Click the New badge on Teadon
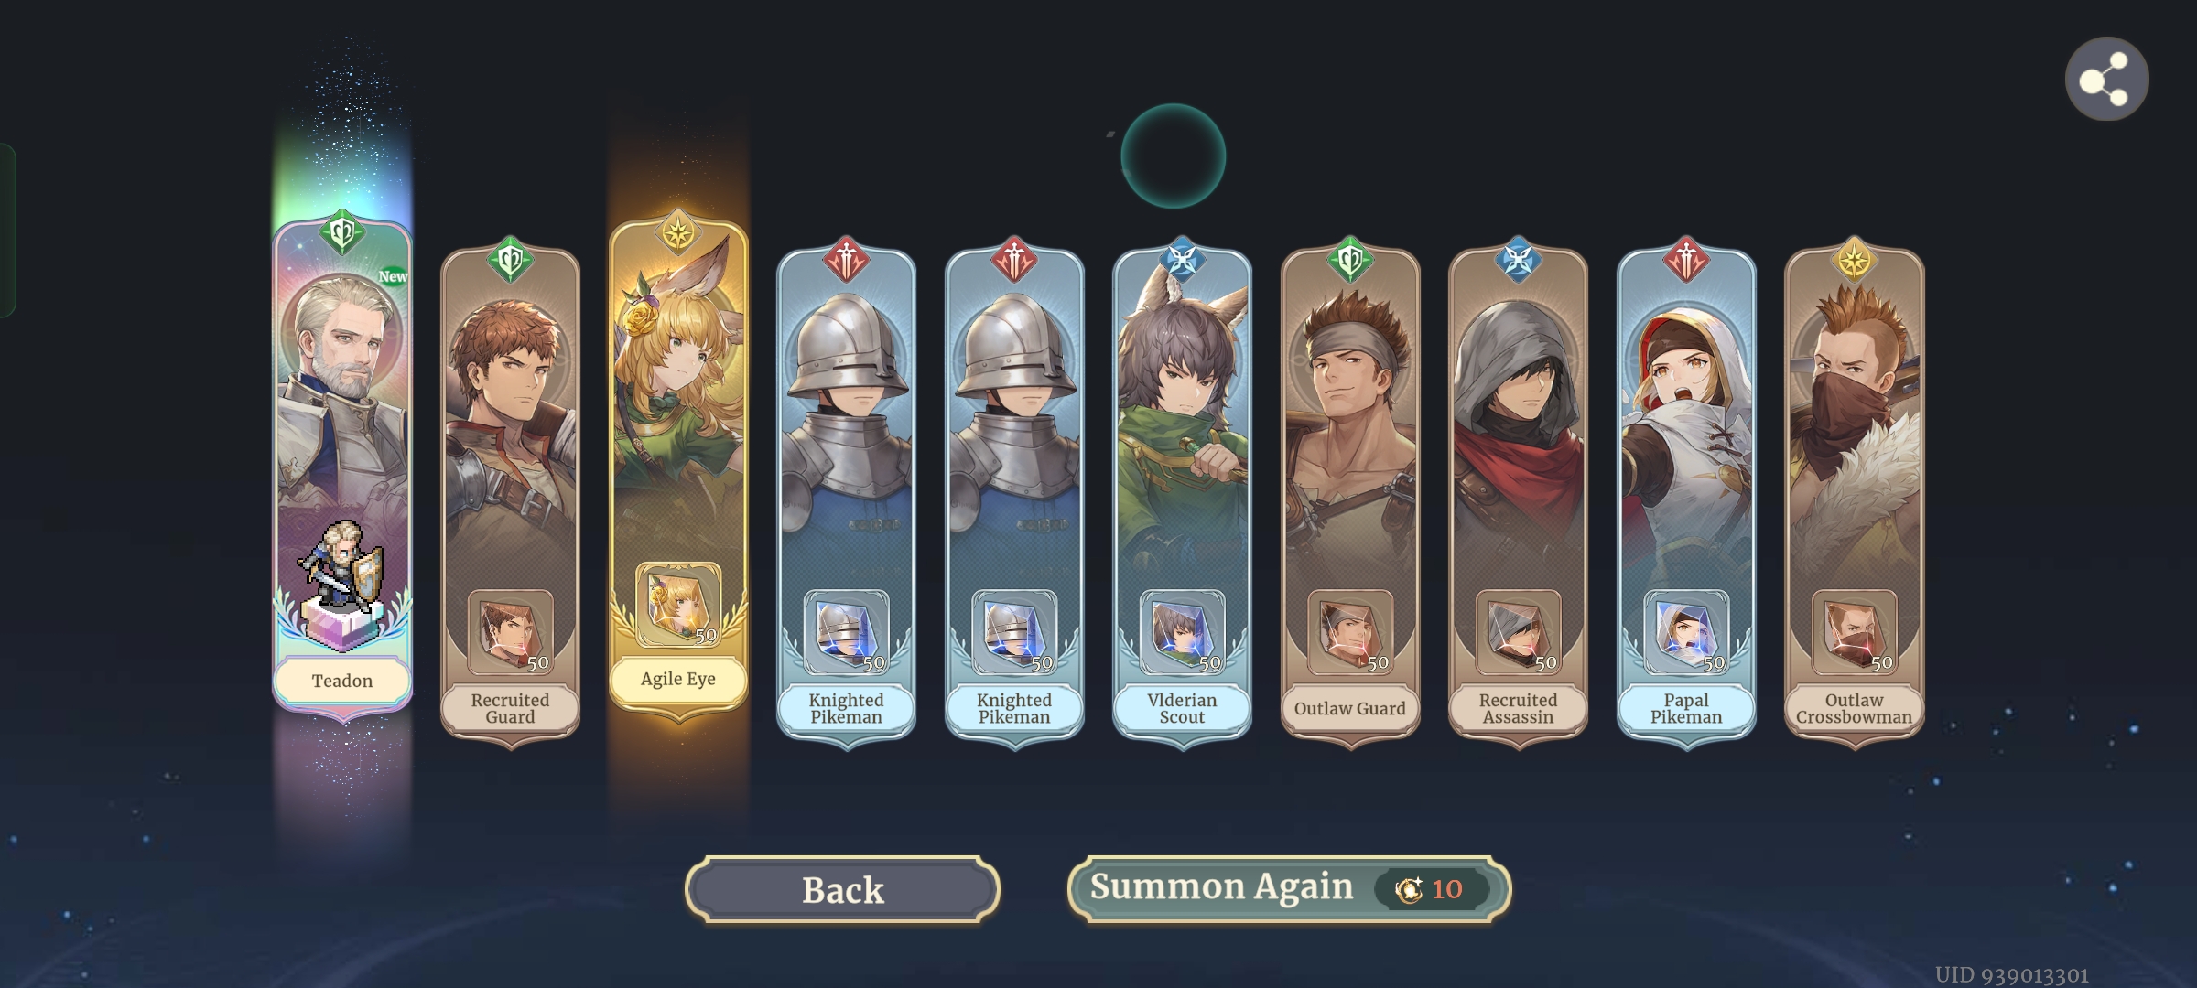This screenshot has height=988, width=2197. [x=393, y=275]
